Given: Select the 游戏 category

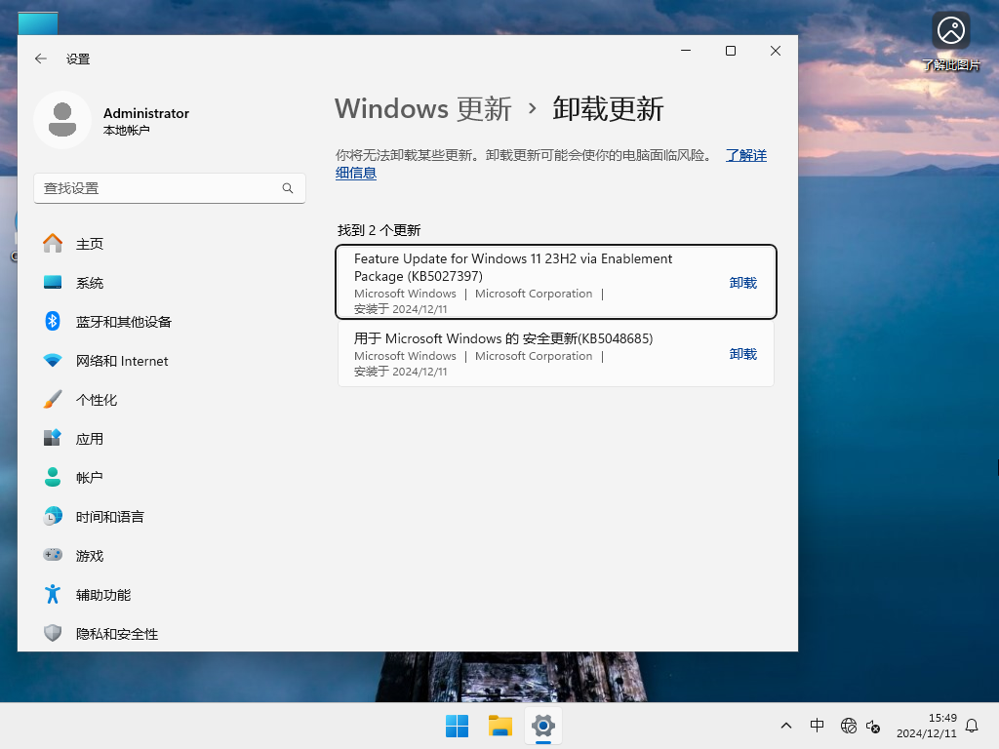Looking at the screenshot, I should (89, 555).
